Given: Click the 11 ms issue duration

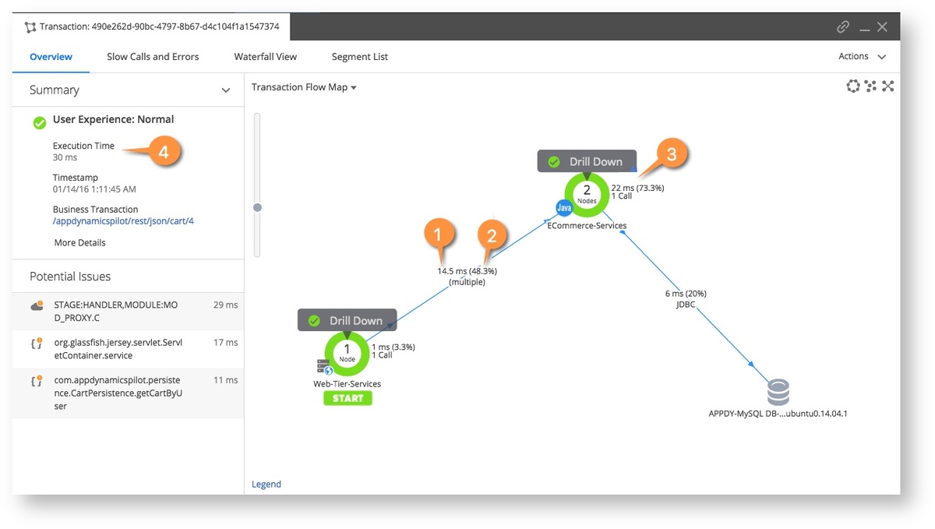Looking at the screenshot, I should pyautogui.click(x=225, y=381).
